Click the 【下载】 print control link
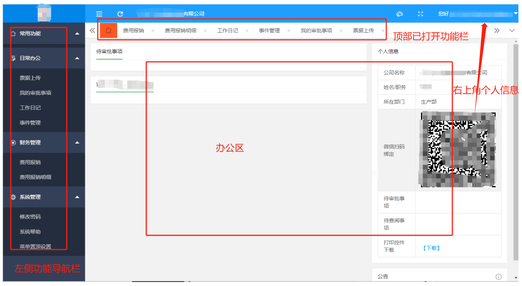Viewport: 522px width, 286px height. click(431, 247)
